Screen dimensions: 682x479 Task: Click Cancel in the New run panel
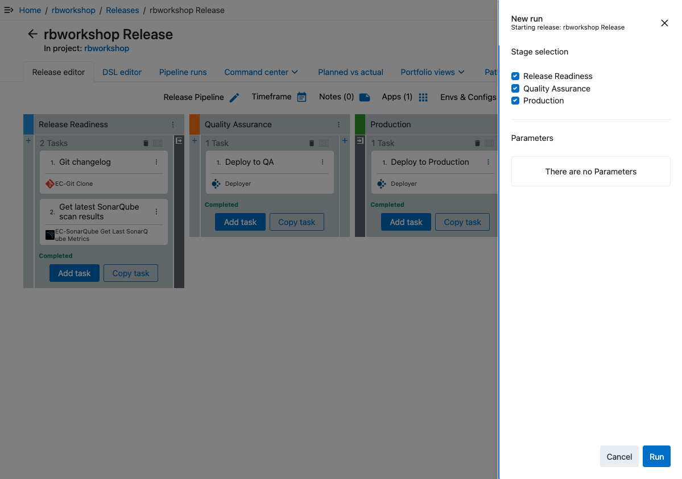point(619,456)
